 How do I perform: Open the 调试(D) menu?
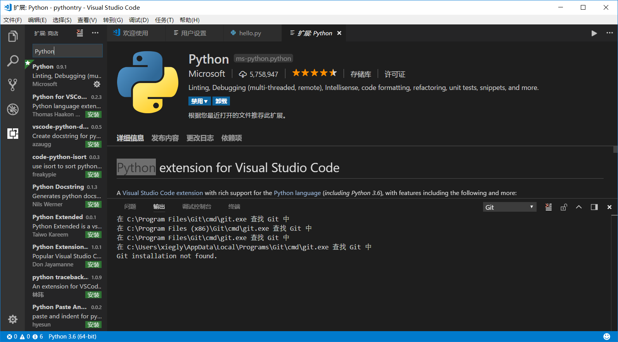(139, 20)
